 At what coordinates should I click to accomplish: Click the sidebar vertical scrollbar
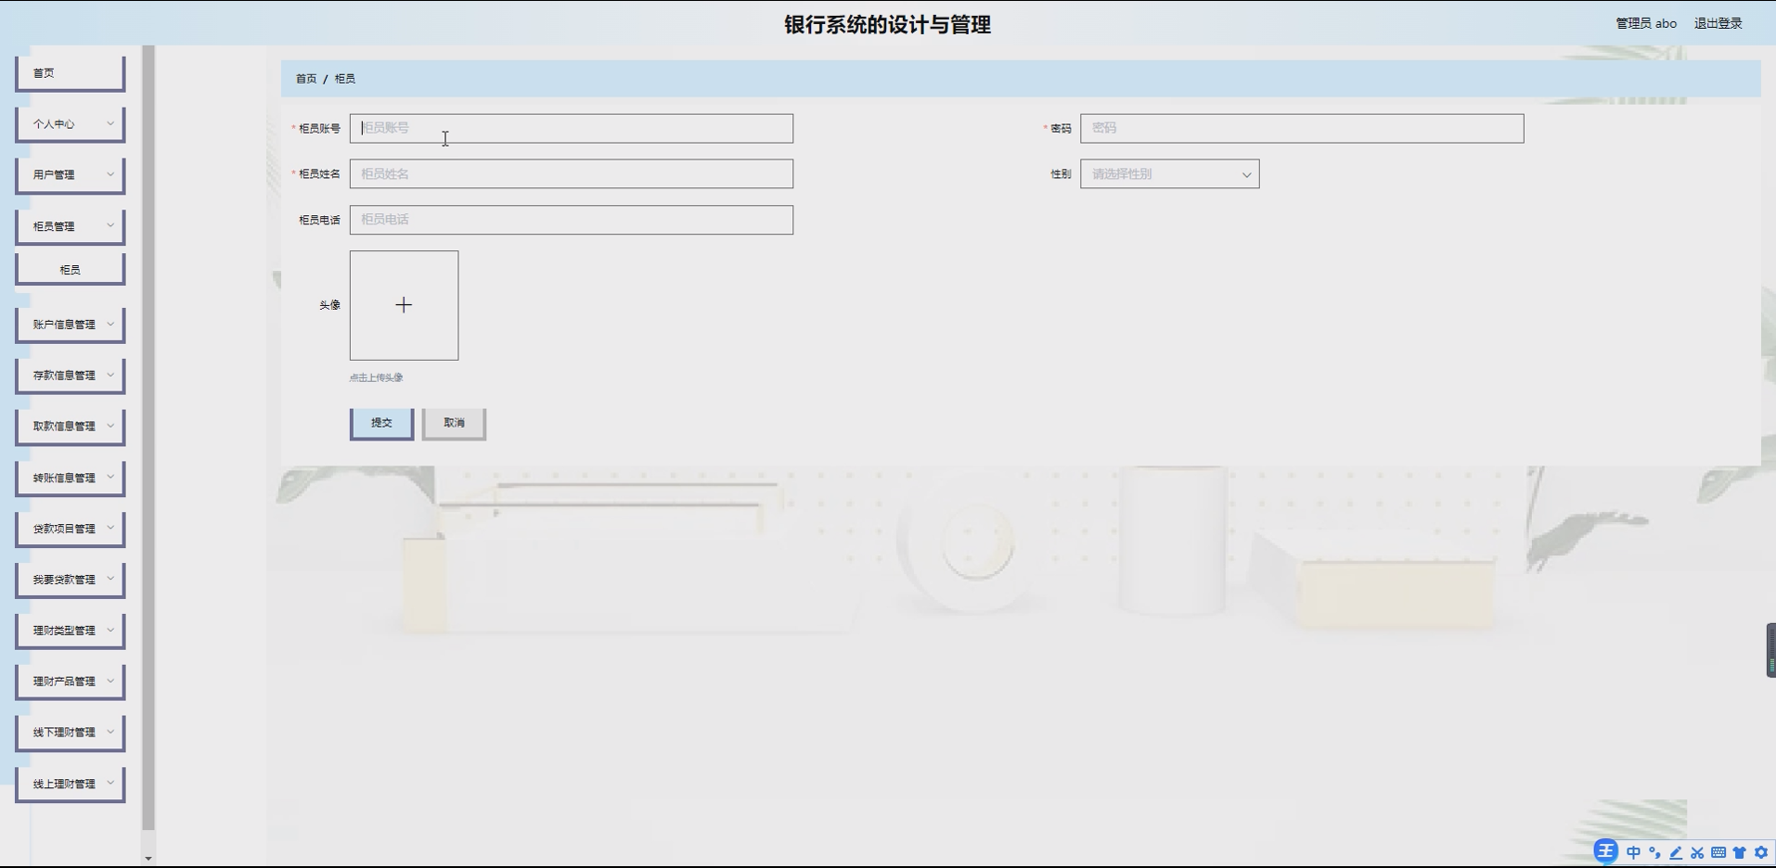pos(148,438)
